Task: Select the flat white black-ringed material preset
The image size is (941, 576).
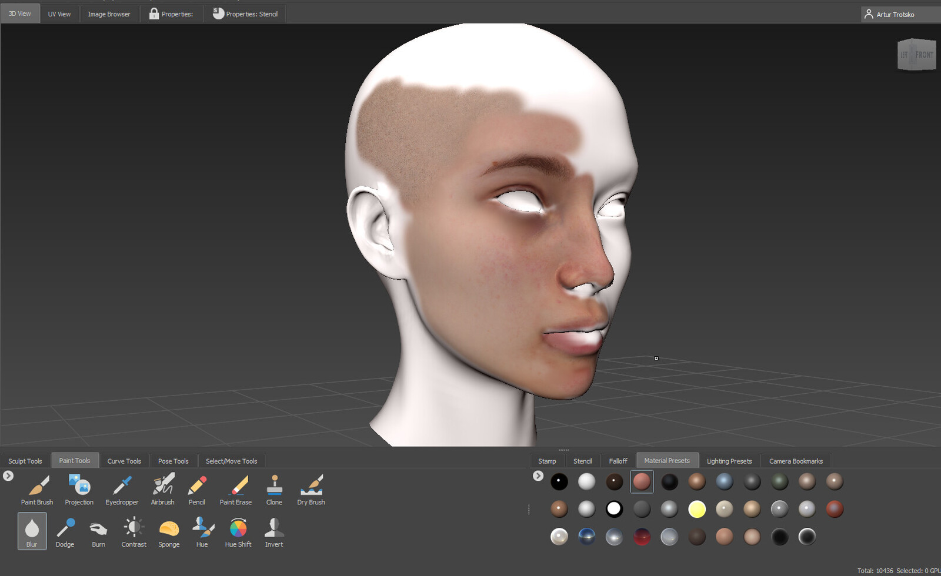Action: pyautogui.click(x=614, y=509)
